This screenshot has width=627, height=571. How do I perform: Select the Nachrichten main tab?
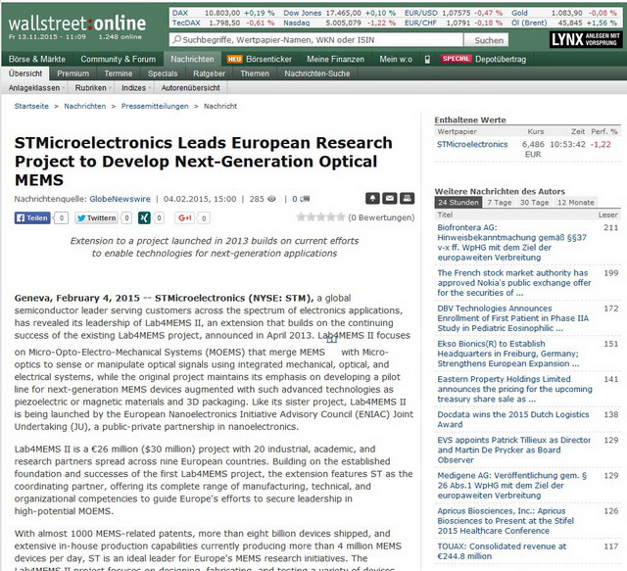(x=192, y=59)
